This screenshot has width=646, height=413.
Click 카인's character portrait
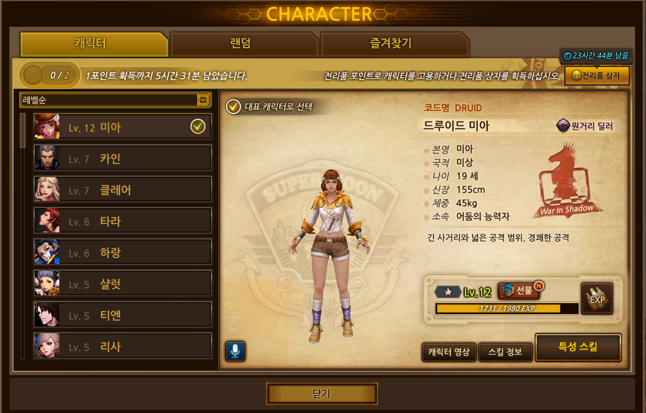click(x=47, y=158)
